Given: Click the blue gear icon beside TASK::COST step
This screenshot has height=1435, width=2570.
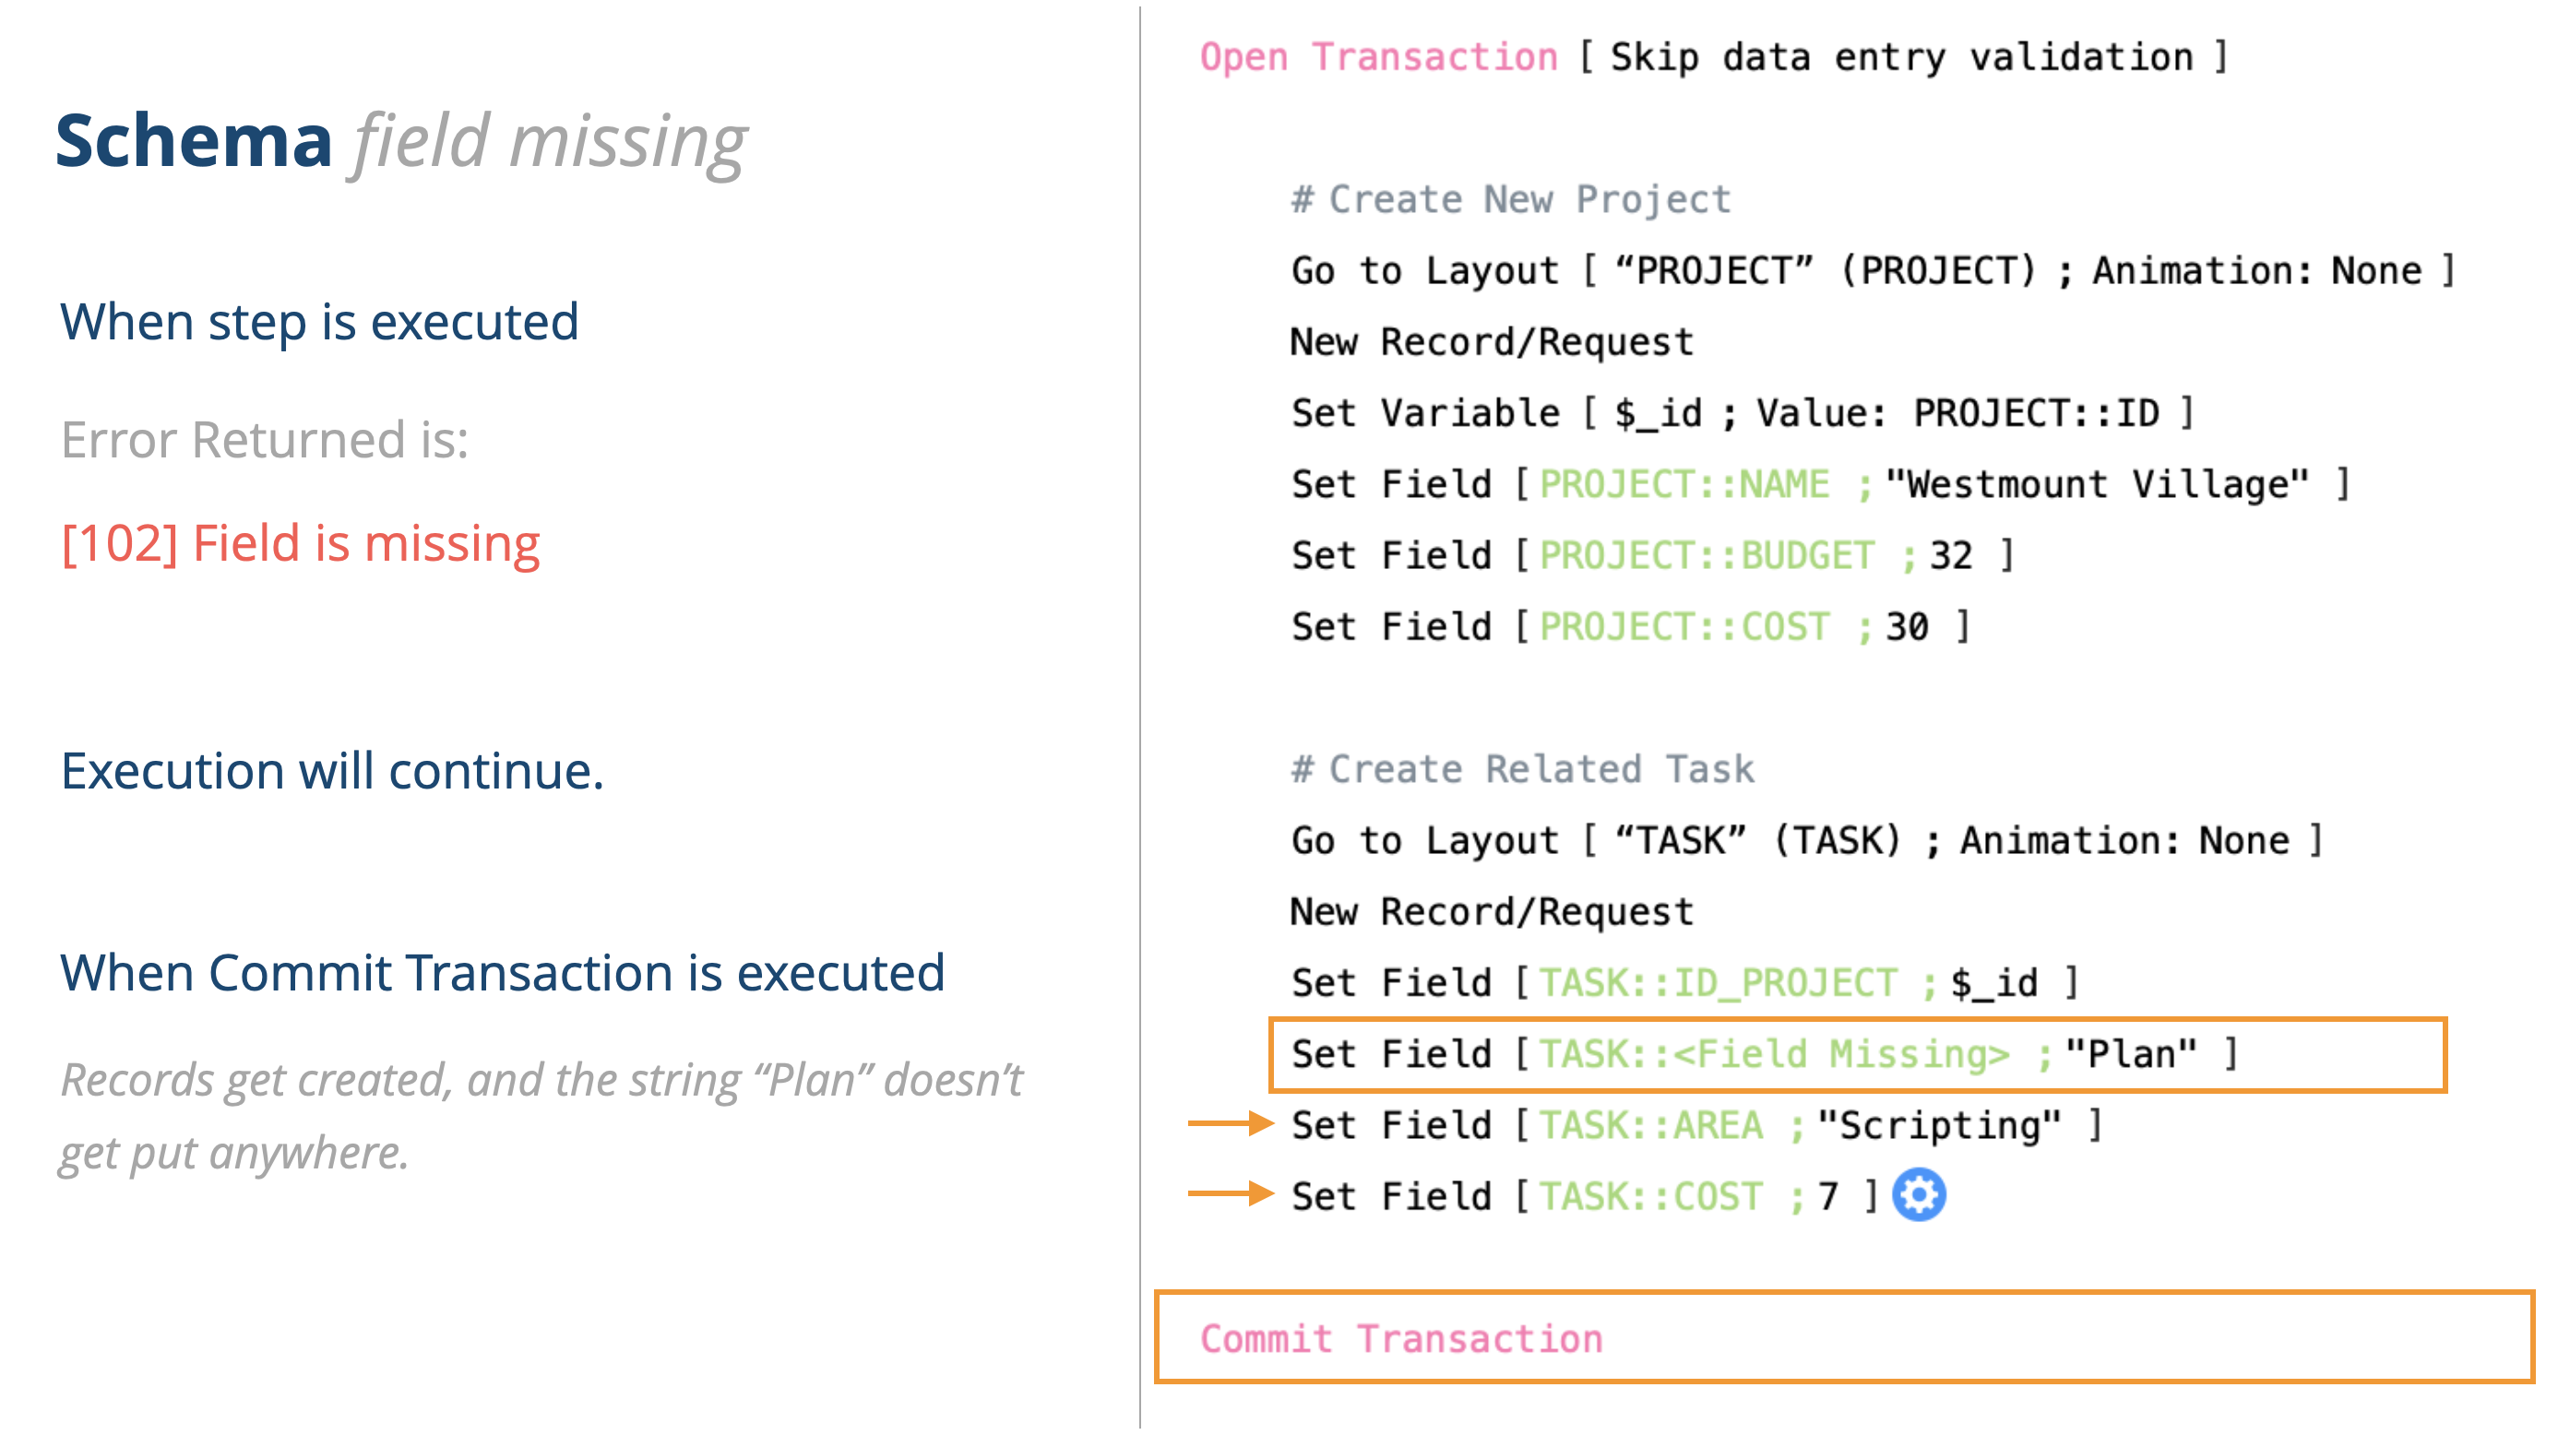Looking at the screenshot, I should click(1918, 1194).
